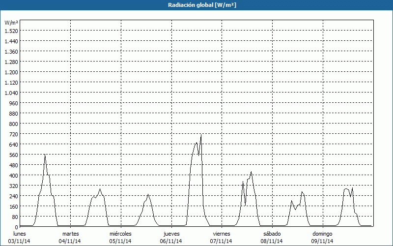This screenshot has height=246, width=393.
Task: Click the 1.520 value on the Y axis
Action: (11, 31)
